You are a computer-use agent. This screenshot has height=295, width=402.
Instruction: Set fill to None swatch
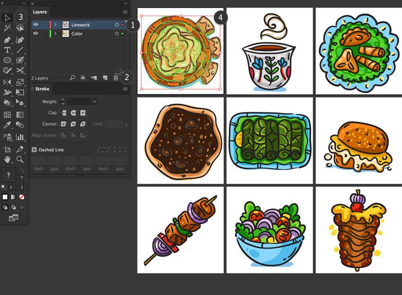[x=21, y=197]
